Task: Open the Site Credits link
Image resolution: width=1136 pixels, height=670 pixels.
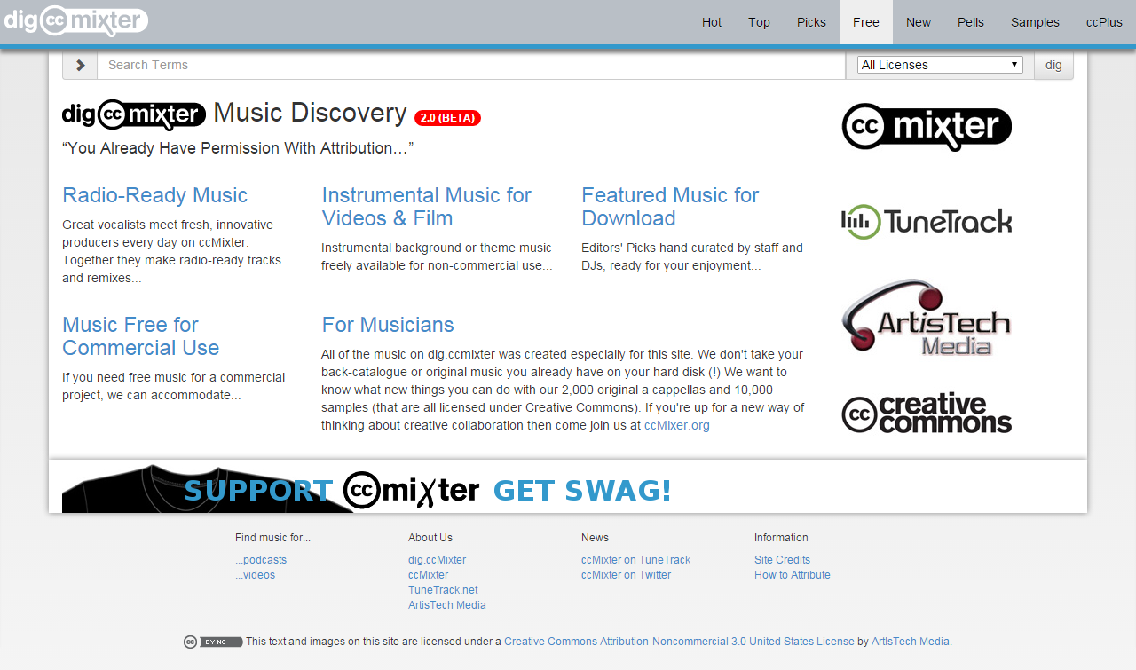Action: pyautogui.click(x=782, y=560)
